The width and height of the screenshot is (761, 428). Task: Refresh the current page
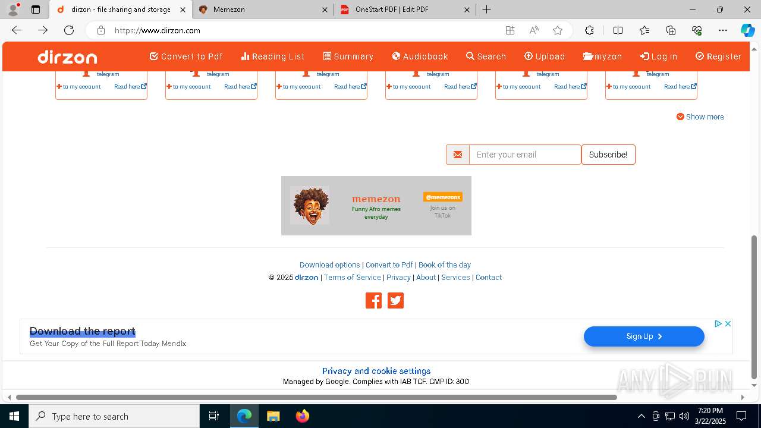[69, 30]
